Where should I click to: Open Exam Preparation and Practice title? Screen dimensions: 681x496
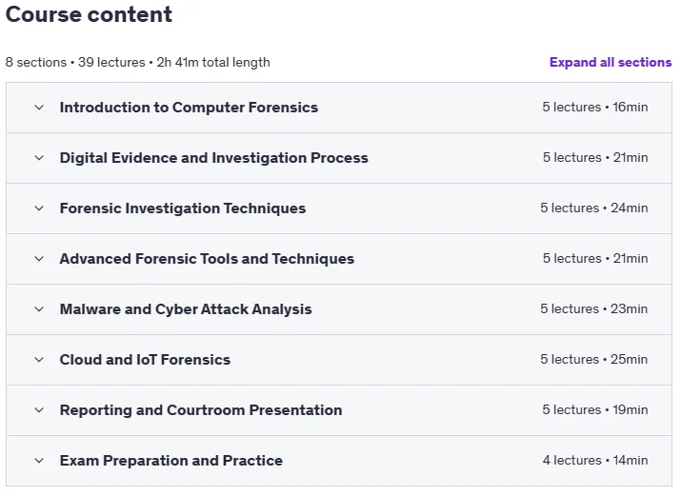[x=171, y=461]
